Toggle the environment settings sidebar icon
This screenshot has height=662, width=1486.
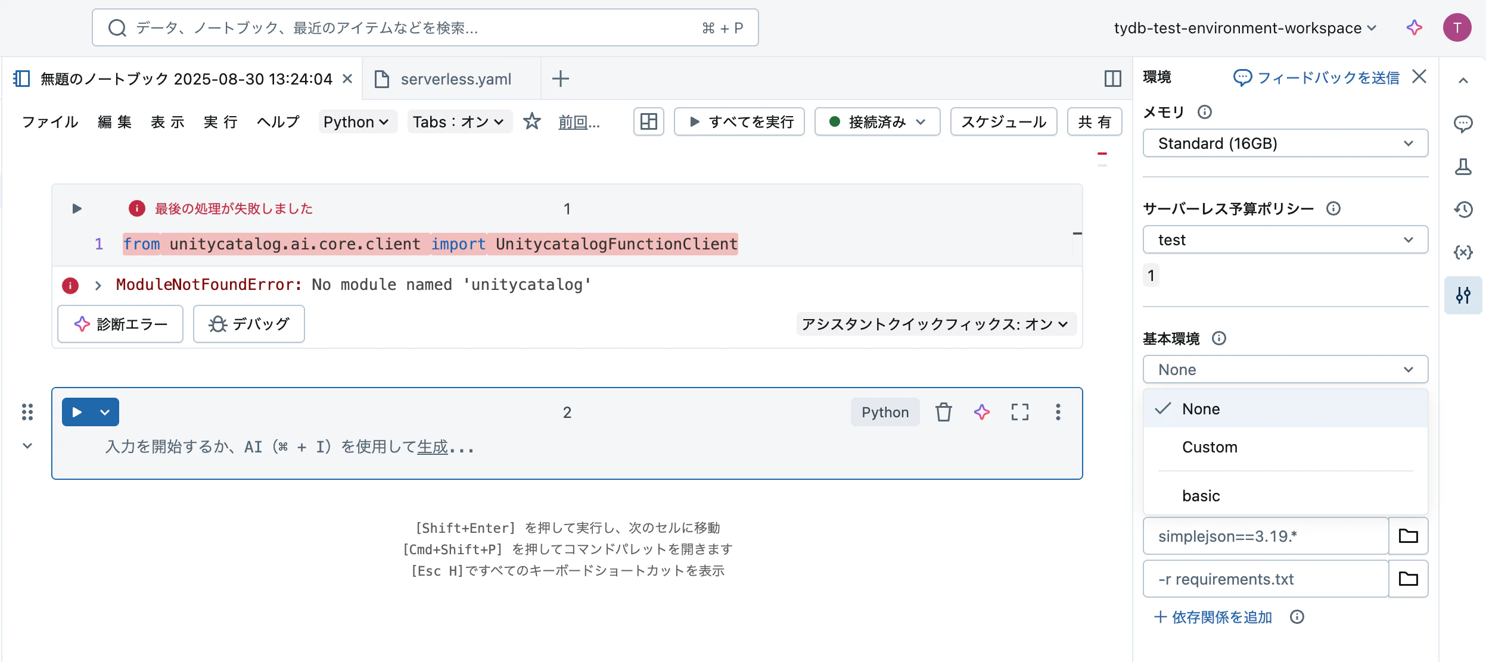(1463, 295)
